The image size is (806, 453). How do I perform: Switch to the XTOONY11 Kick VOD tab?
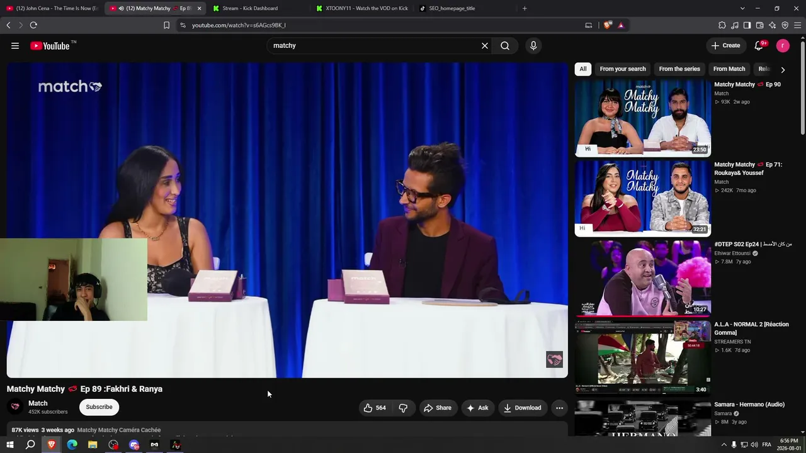(x=361, y=8)
